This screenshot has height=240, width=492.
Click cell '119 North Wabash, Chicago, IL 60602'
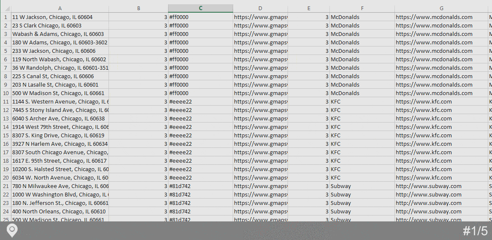pos(60,60)
